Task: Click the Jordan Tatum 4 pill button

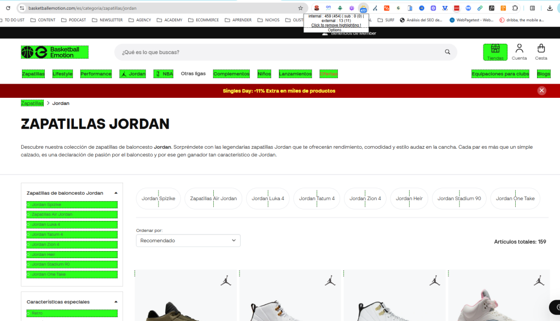Action: click(317, 199)
